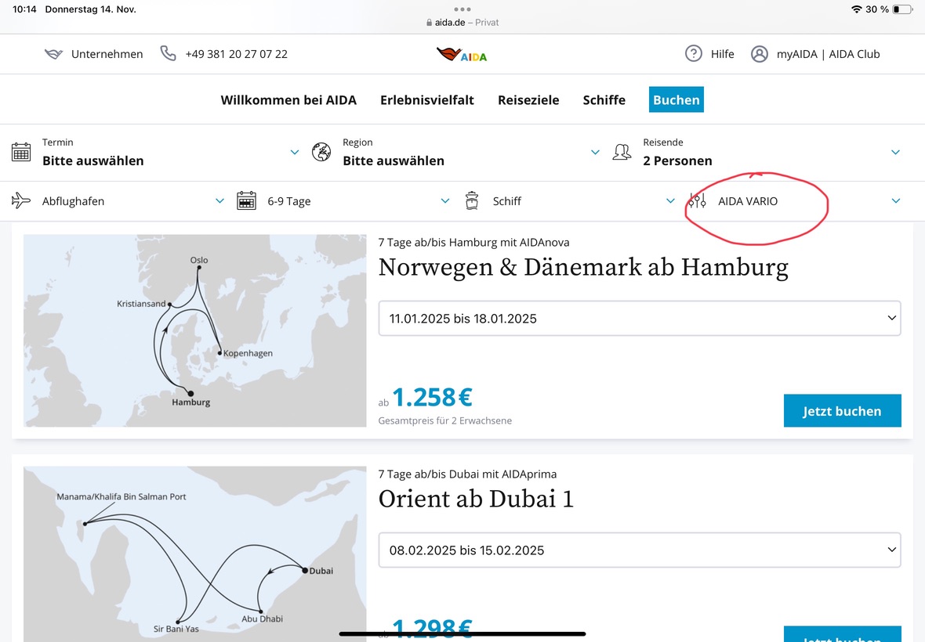The height and width of the screenshot is (642, 925).
Task: Open Hilfe question mark icon
Action: 693,53
